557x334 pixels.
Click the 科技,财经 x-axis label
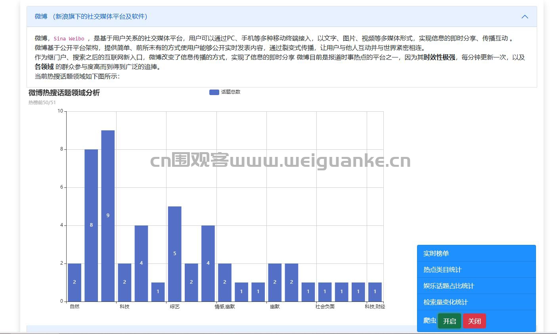pos(375,307)
